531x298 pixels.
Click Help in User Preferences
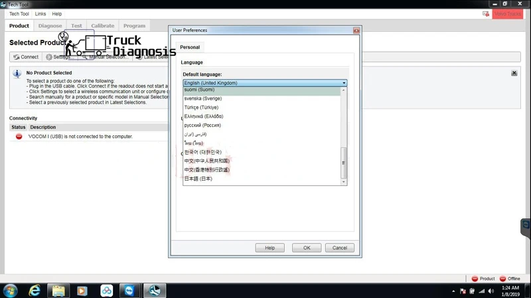coord(270,248)
